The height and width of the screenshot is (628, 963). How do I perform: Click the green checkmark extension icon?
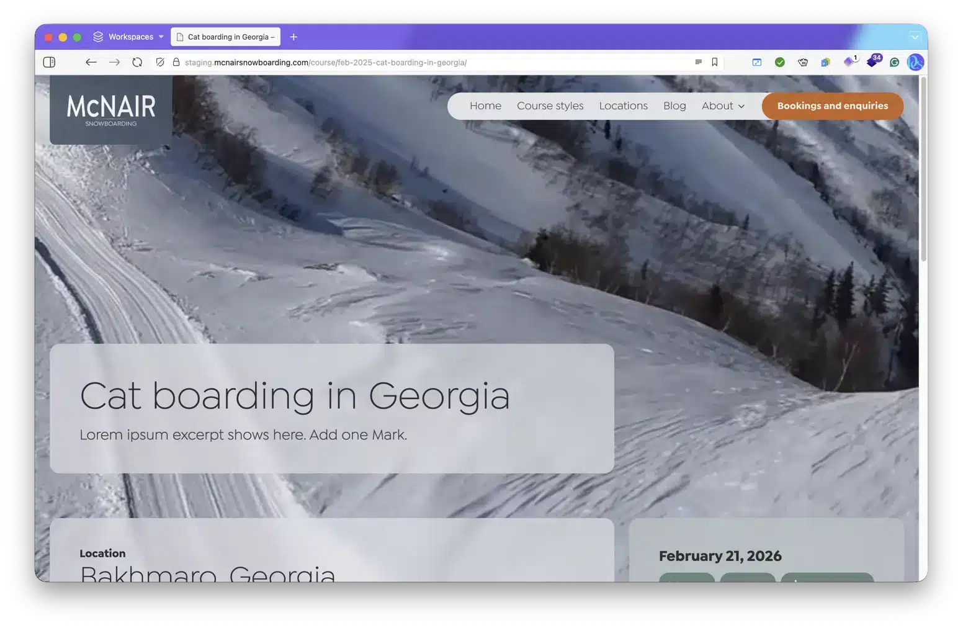pos(780,62)
